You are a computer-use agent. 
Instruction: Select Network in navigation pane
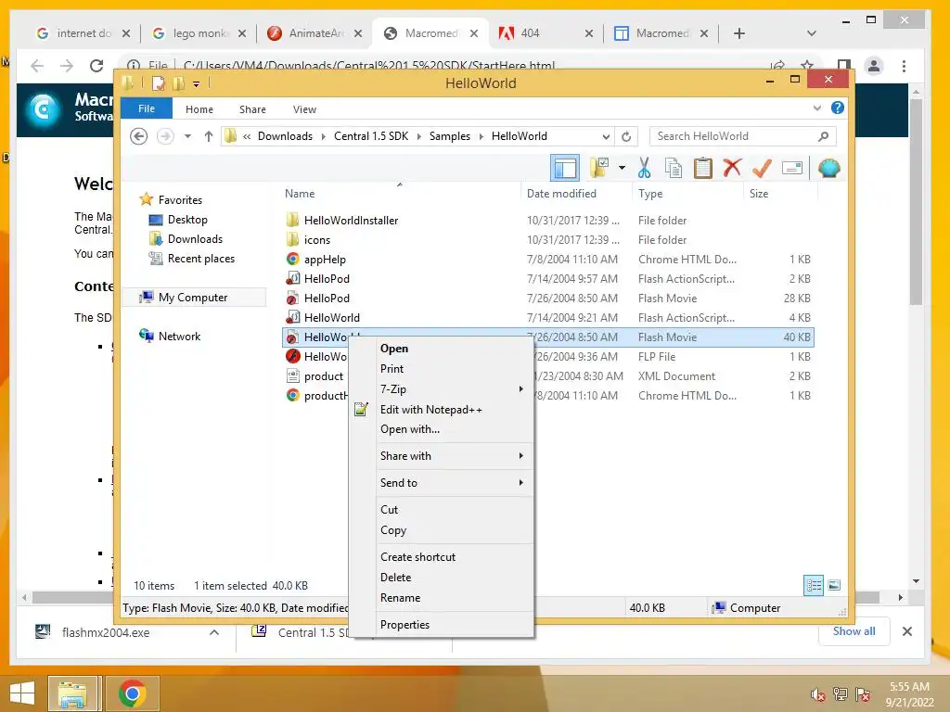click(x=179, y=336)
